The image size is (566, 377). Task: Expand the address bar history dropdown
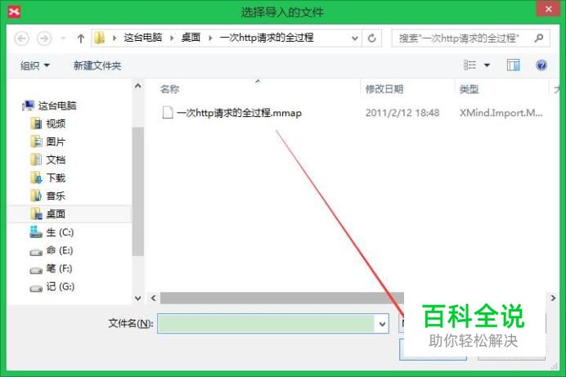pos(355,38)
